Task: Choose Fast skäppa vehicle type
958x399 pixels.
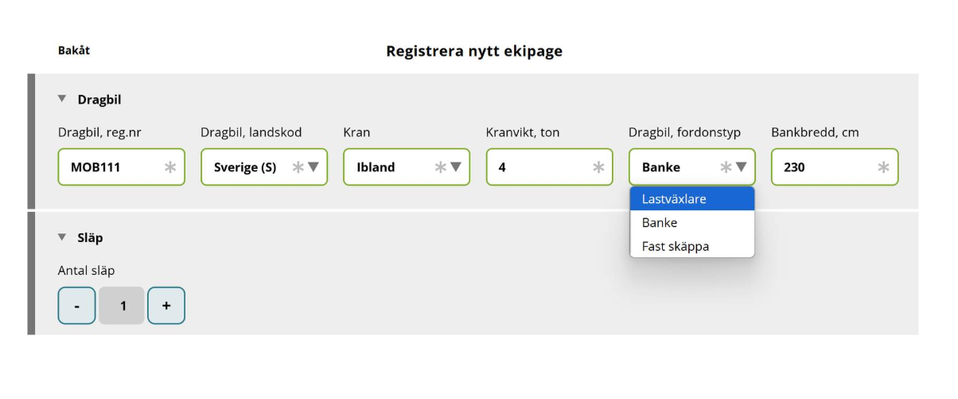Action: tap(691, 246)
